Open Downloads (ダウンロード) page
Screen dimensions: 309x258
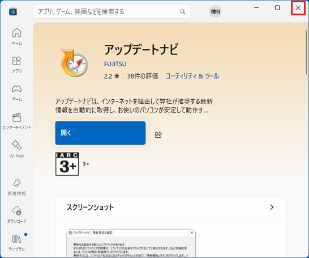17,215
